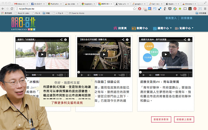Viewport: 208px width, 130px height.
Task: Bookmark page with star icon
Action: [x=134, y=9]
